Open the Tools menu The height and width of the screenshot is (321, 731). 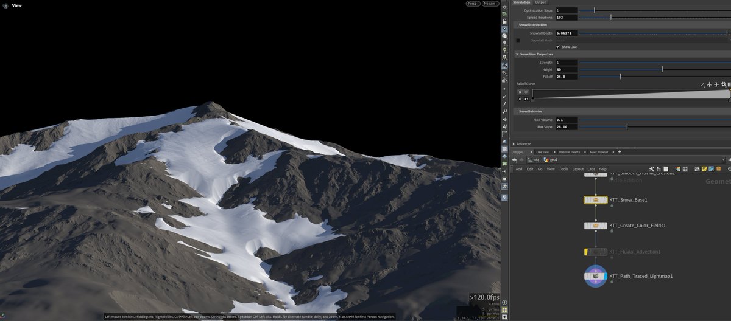click(x=563, y=169)
